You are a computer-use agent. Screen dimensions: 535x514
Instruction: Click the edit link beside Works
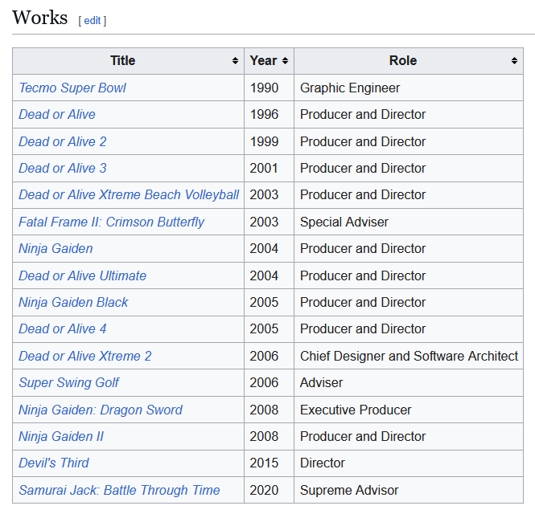click(x=93, y=20)
